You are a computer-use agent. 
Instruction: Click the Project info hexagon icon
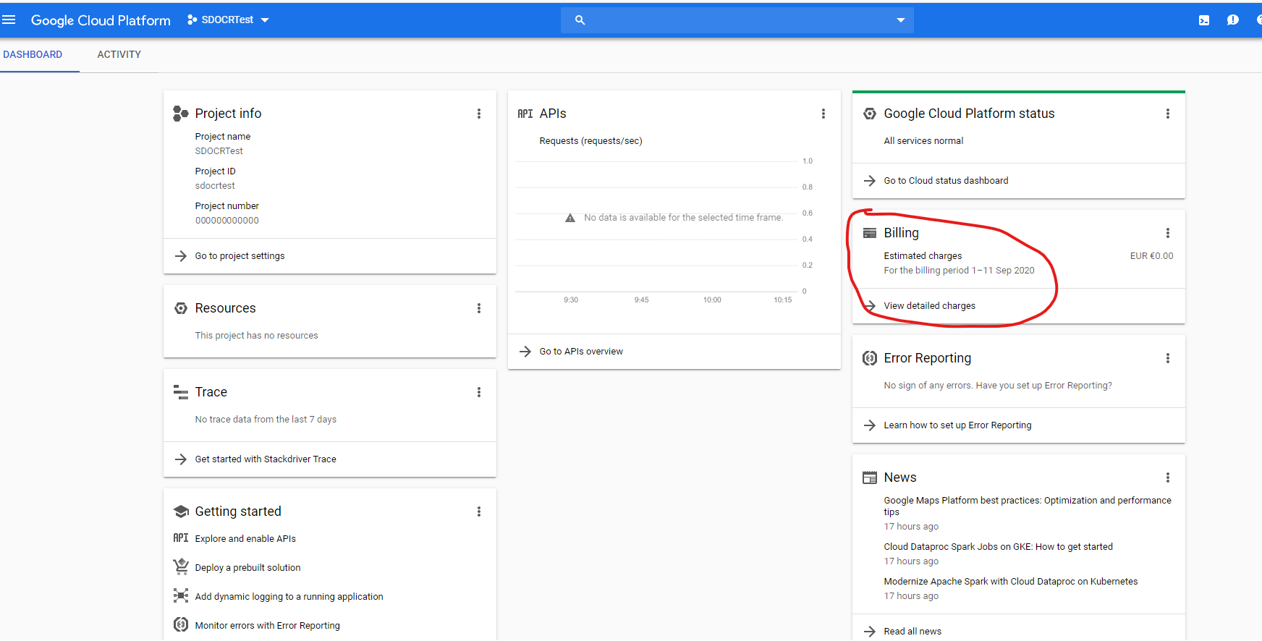pos(181,114)
